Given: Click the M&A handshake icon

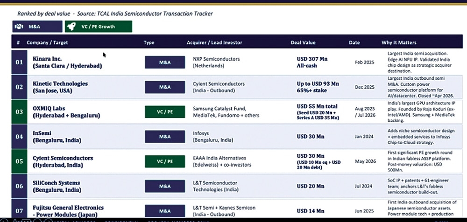Looking at the screenshot, I should coord(19,27).
